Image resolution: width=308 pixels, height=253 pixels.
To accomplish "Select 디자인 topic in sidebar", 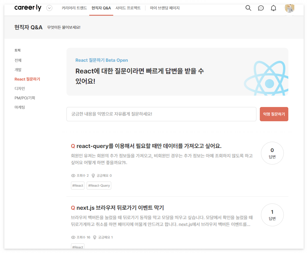I will point(20,89).
